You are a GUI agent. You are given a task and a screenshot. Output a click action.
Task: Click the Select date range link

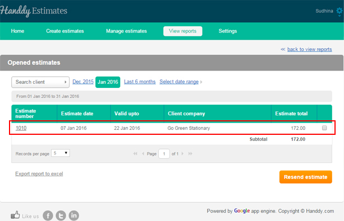point(179,82)
